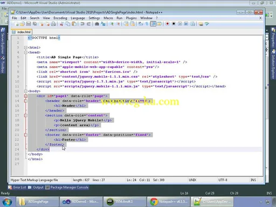Toggle synchronized horizontal scrolling
Viewport: 276px width, 207px height.
click(x=133, y=24)
